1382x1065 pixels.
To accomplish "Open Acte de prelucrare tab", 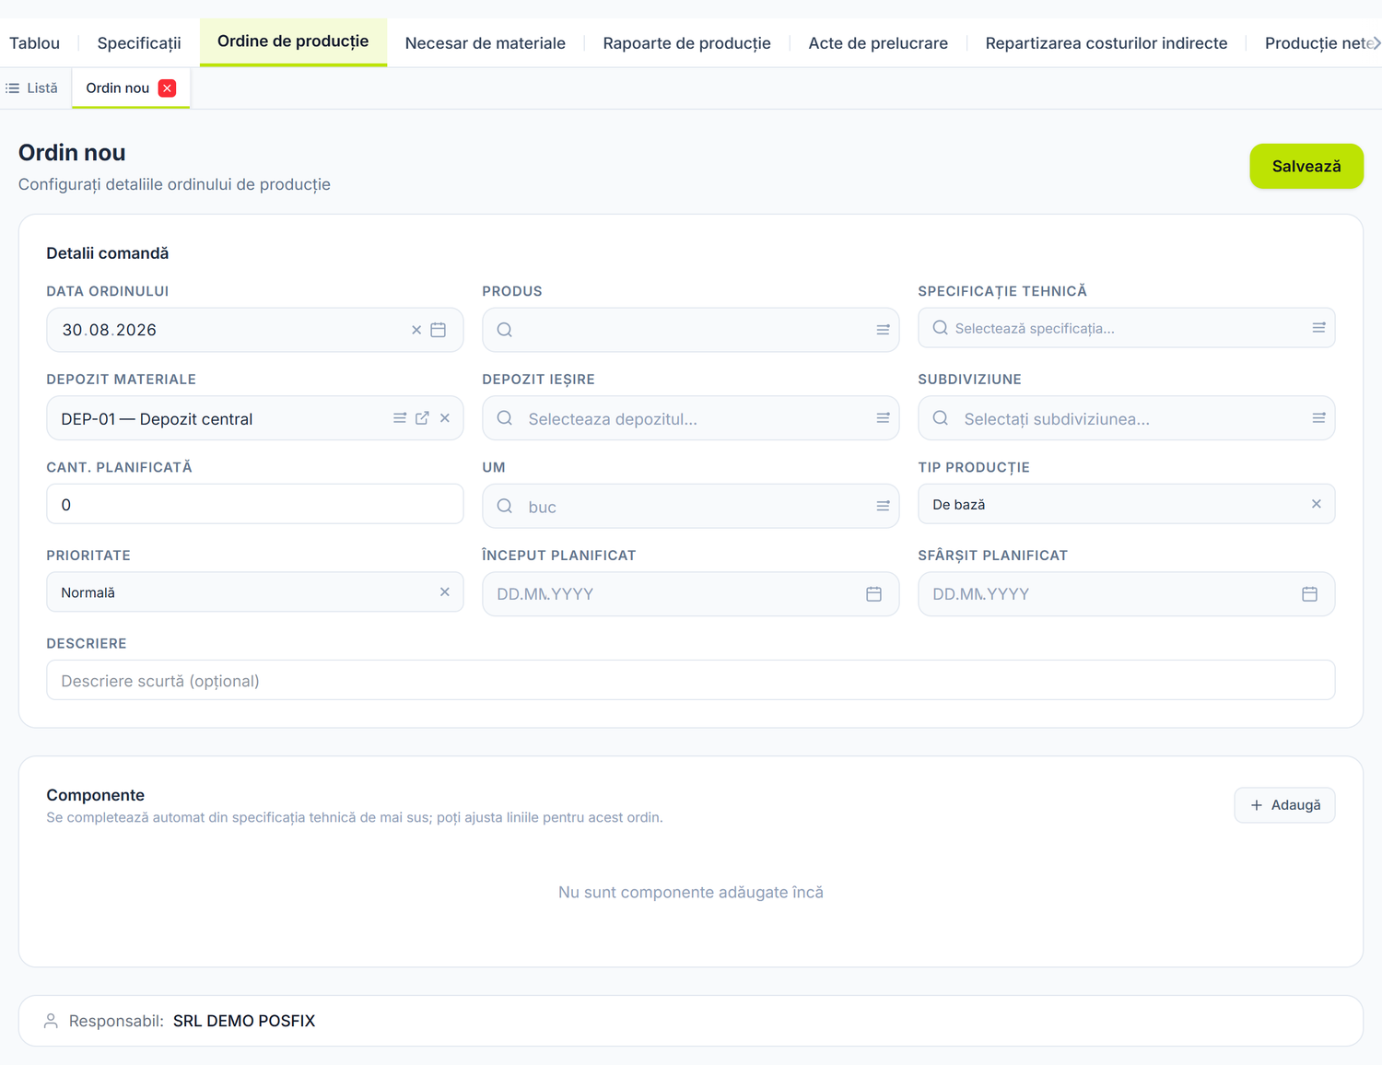I will 878,43.
